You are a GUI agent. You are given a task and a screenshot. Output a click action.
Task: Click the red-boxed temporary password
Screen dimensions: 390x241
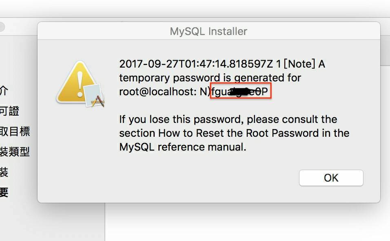click(241, 91)
